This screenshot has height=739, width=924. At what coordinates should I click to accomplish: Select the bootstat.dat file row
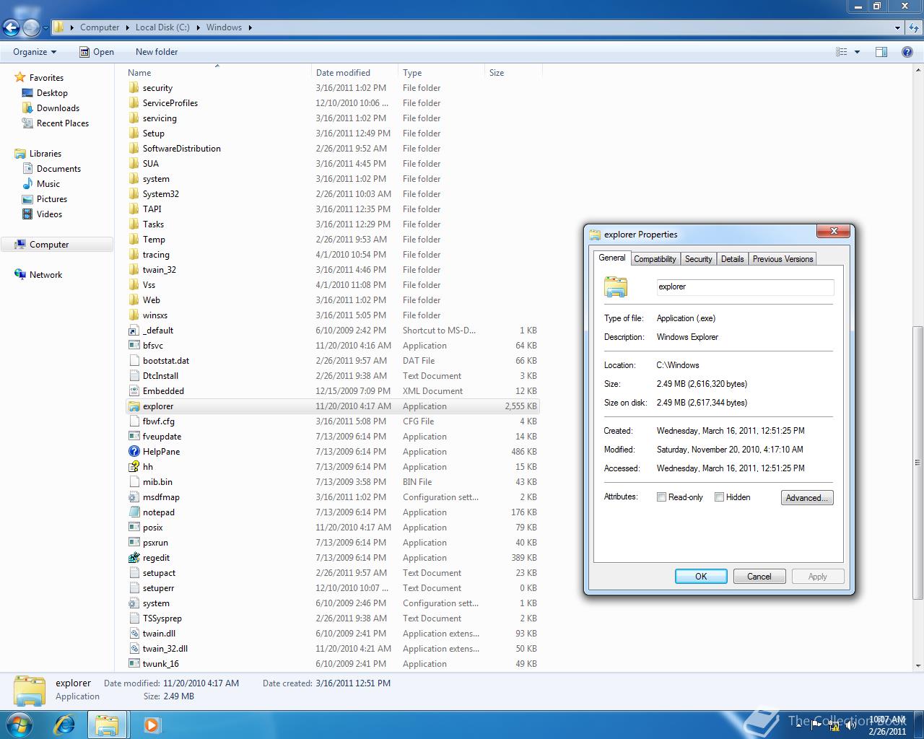pos(332,361)
